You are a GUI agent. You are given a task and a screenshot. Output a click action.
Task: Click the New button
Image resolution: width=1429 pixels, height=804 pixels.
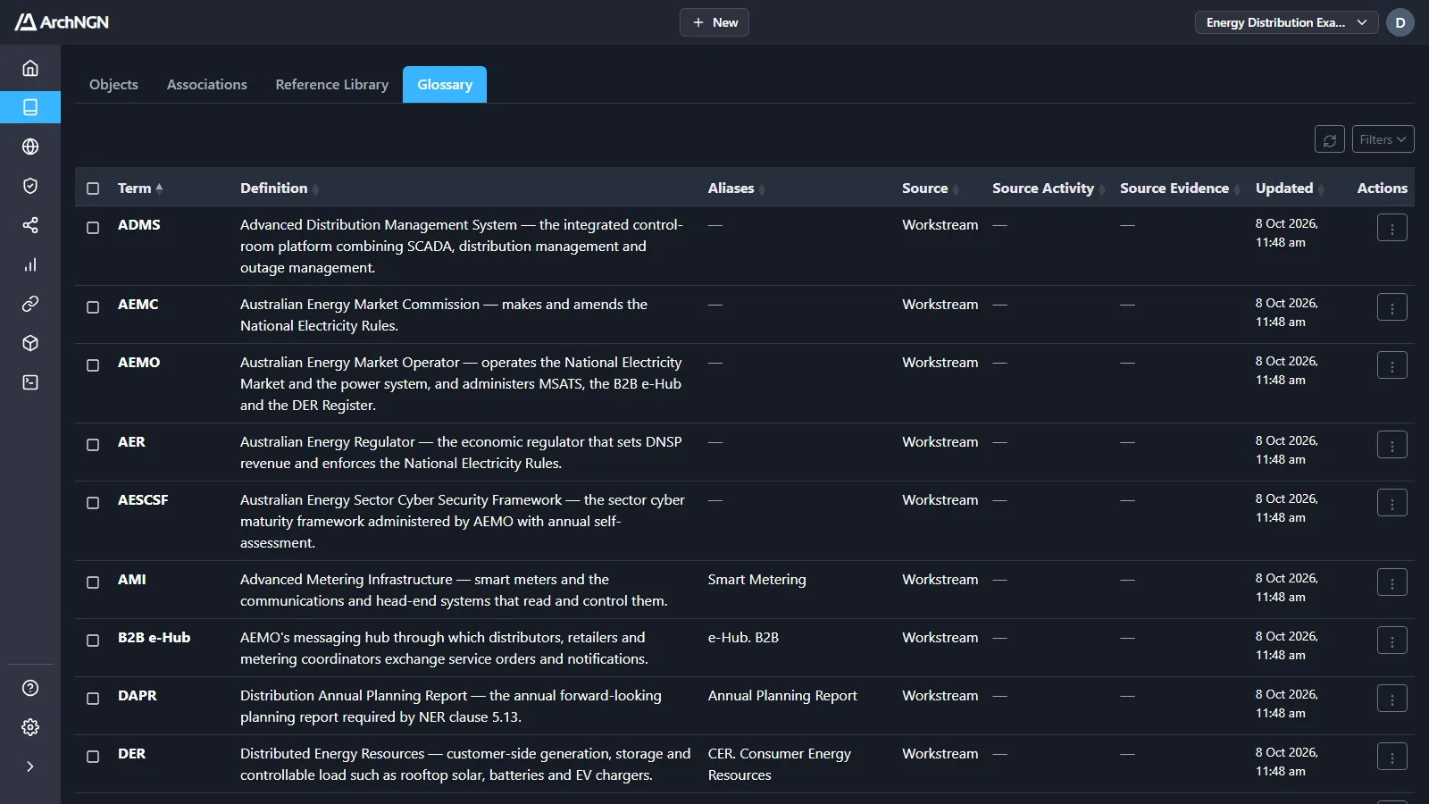(x=714, y=22)
